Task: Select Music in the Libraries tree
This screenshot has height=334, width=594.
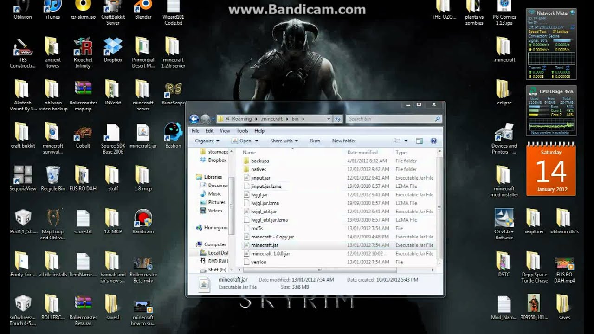Action: pyautogui.click(x=211, y=194)
